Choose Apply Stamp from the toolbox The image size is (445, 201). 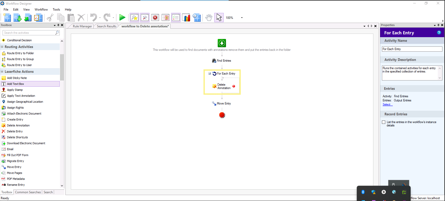tap(15, 90)
